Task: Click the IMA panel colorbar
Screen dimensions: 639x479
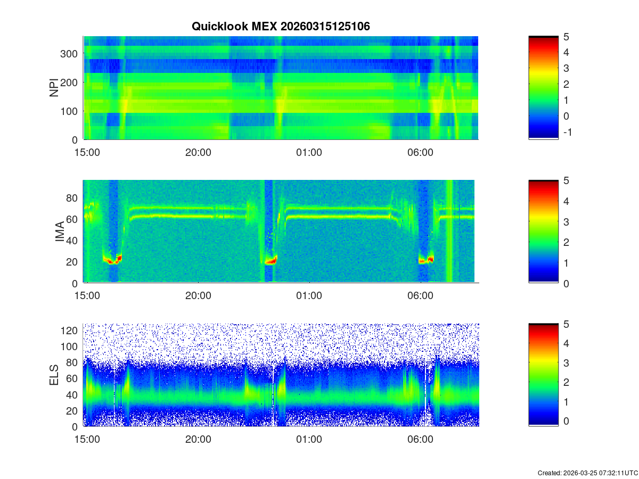Action: click(543, 232)
